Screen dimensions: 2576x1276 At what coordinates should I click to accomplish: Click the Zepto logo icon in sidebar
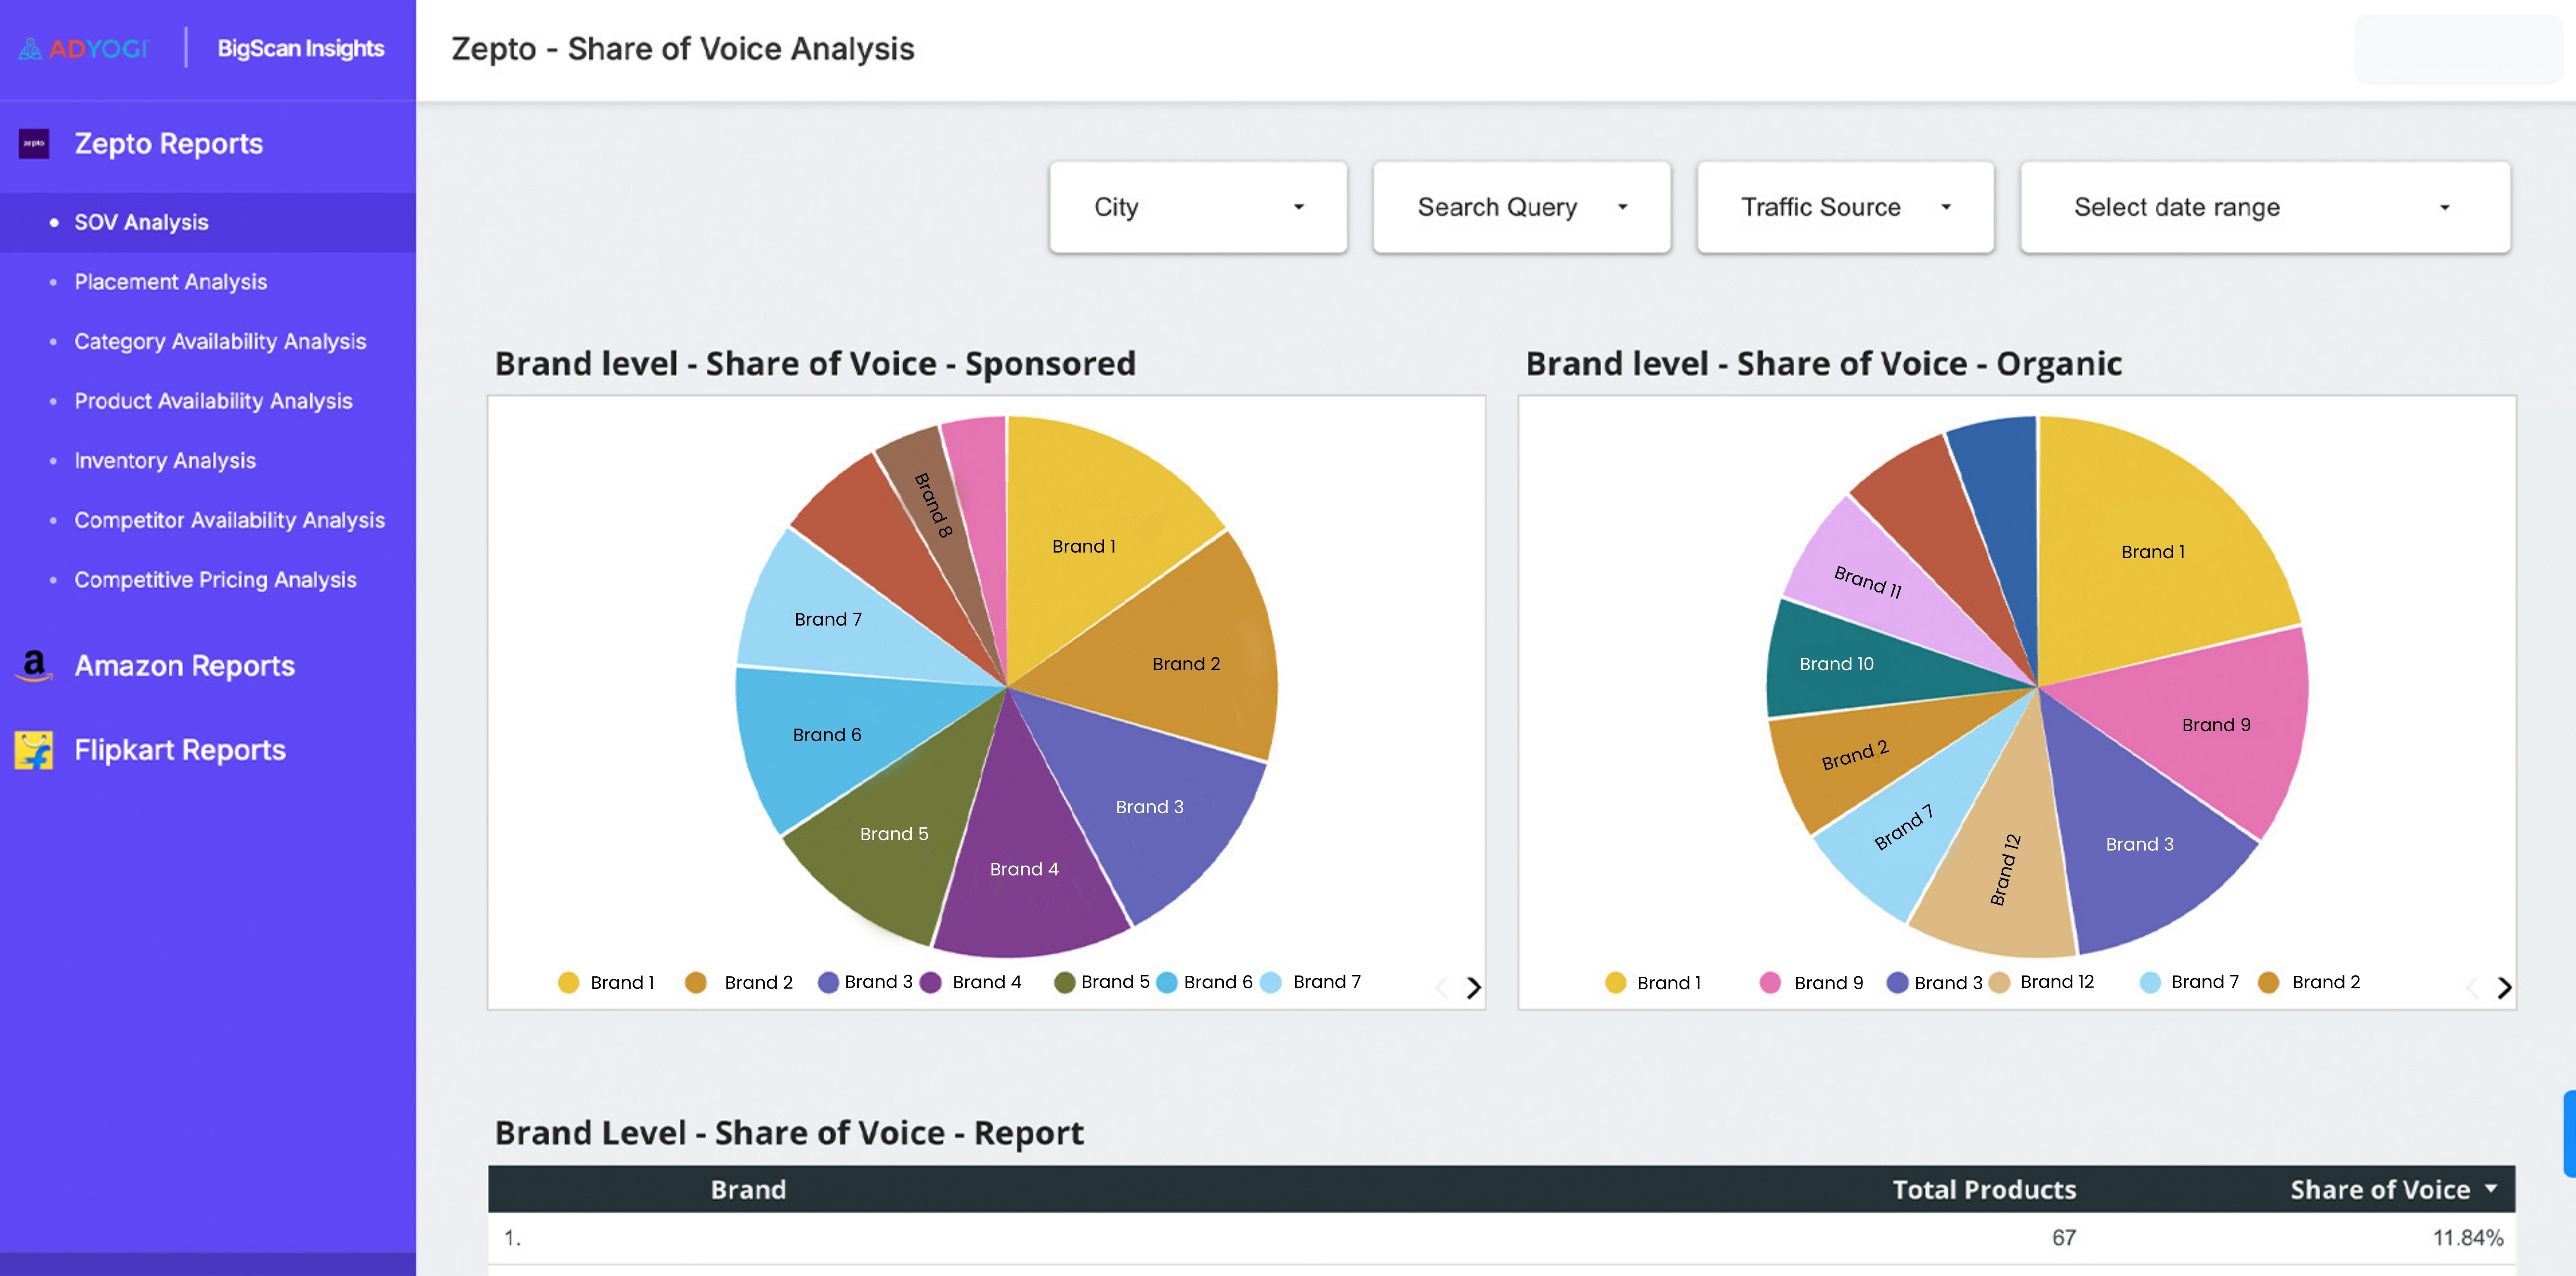pyautogui.click(x=34, y=144)
